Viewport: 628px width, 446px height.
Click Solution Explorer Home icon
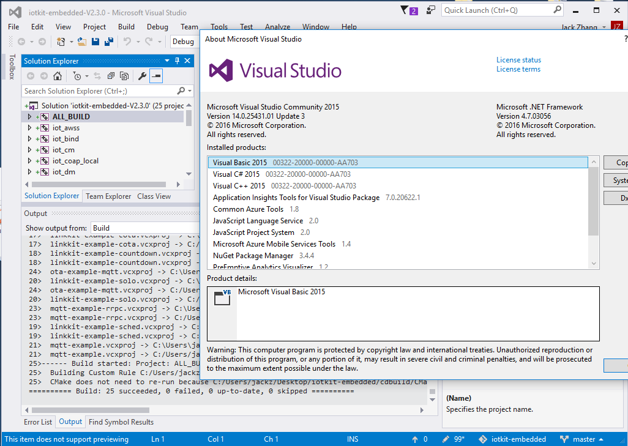pos(58,76)
